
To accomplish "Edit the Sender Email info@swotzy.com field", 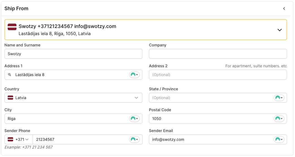I will (x=210, y=139).
